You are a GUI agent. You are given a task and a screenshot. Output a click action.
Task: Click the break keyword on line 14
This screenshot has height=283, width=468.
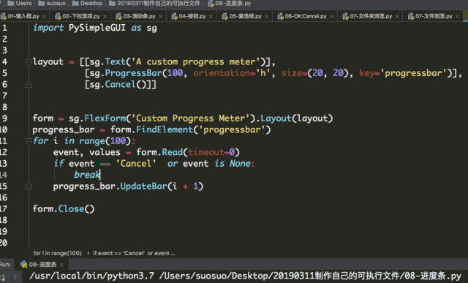pos(87,175)
